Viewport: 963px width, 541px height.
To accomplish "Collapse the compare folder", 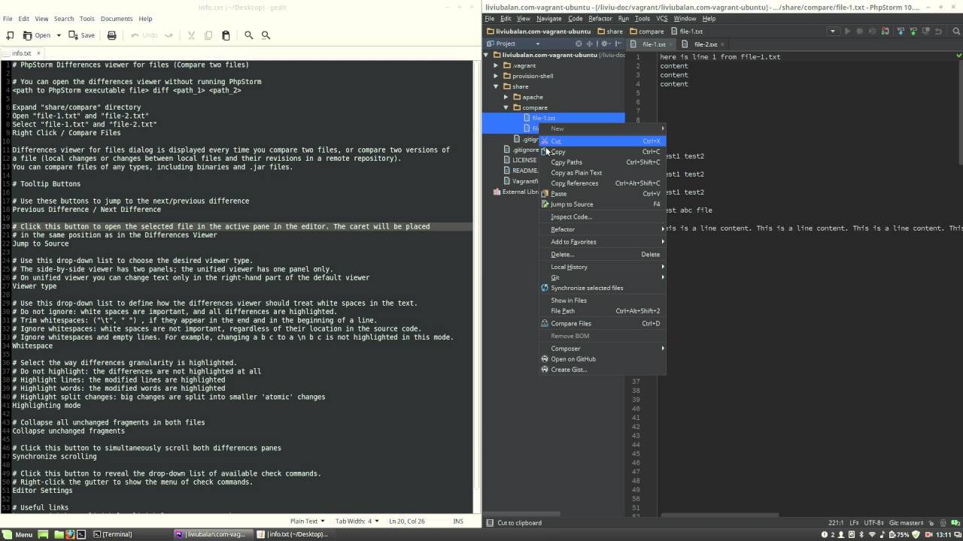I will (x=506, y=107).
